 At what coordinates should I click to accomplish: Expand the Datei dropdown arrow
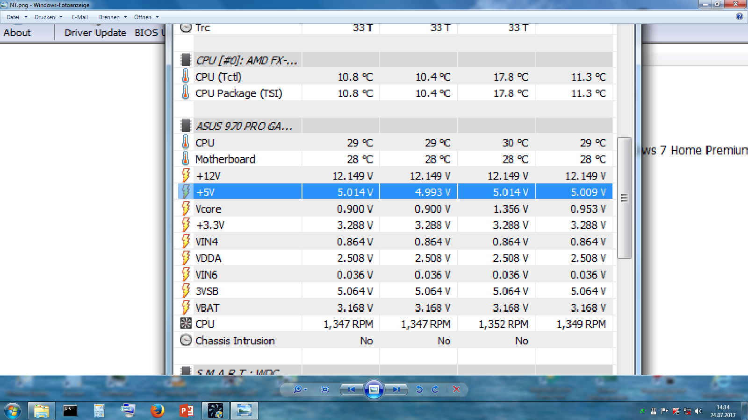26,17
